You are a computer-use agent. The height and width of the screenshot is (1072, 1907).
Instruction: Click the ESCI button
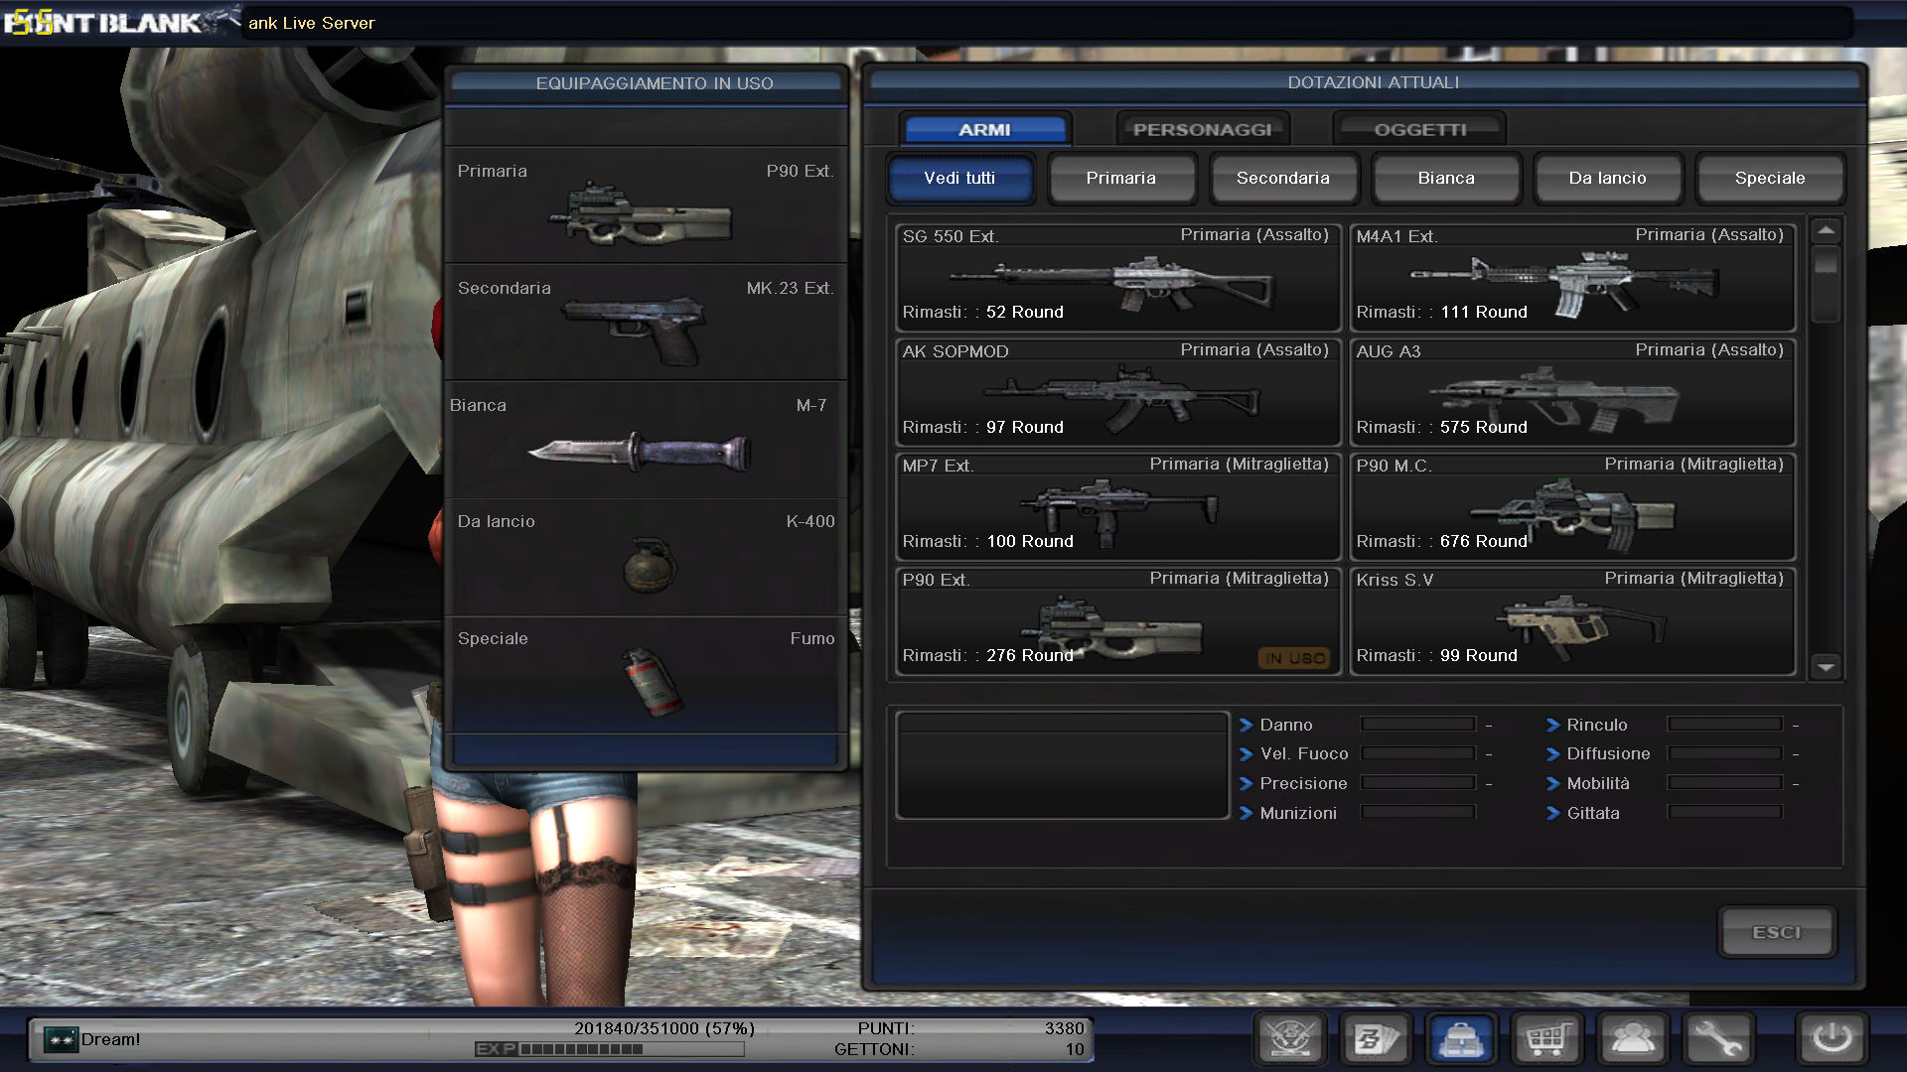pyautogui.click(x=1776, y=932)
